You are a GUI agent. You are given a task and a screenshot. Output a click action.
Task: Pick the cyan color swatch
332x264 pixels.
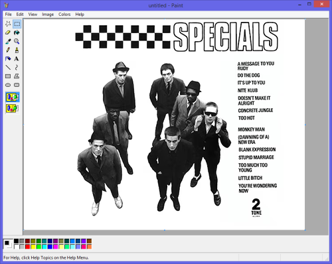pos(44,247)
